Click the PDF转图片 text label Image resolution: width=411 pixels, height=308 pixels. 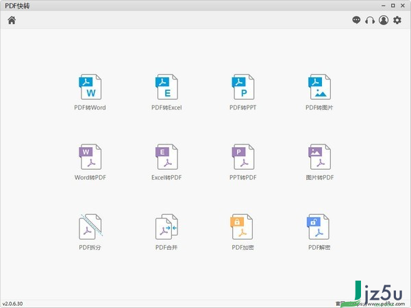pyautogui.click(x=319, y=107)
